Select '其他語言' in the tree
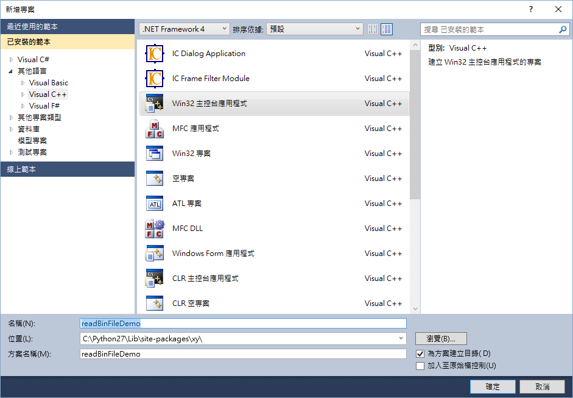This screenshot has width=573, height=398. [32, 71]
